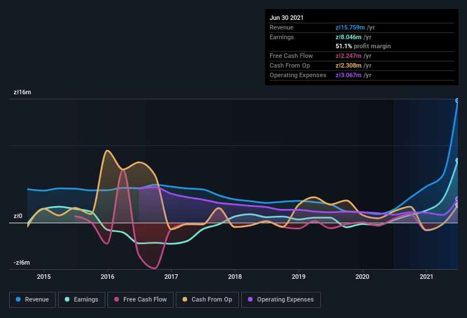Click the Cash From Op label in tooltip
This screenshot has width=467, height=318.
click(290, 65)
